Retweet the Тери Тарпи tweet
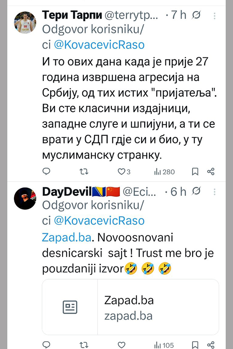 pyautogui.click(x=83, y=171)
